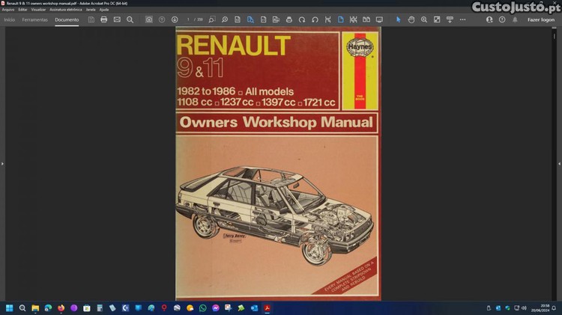Switch to the Ferramentas tab

[34, 19]
